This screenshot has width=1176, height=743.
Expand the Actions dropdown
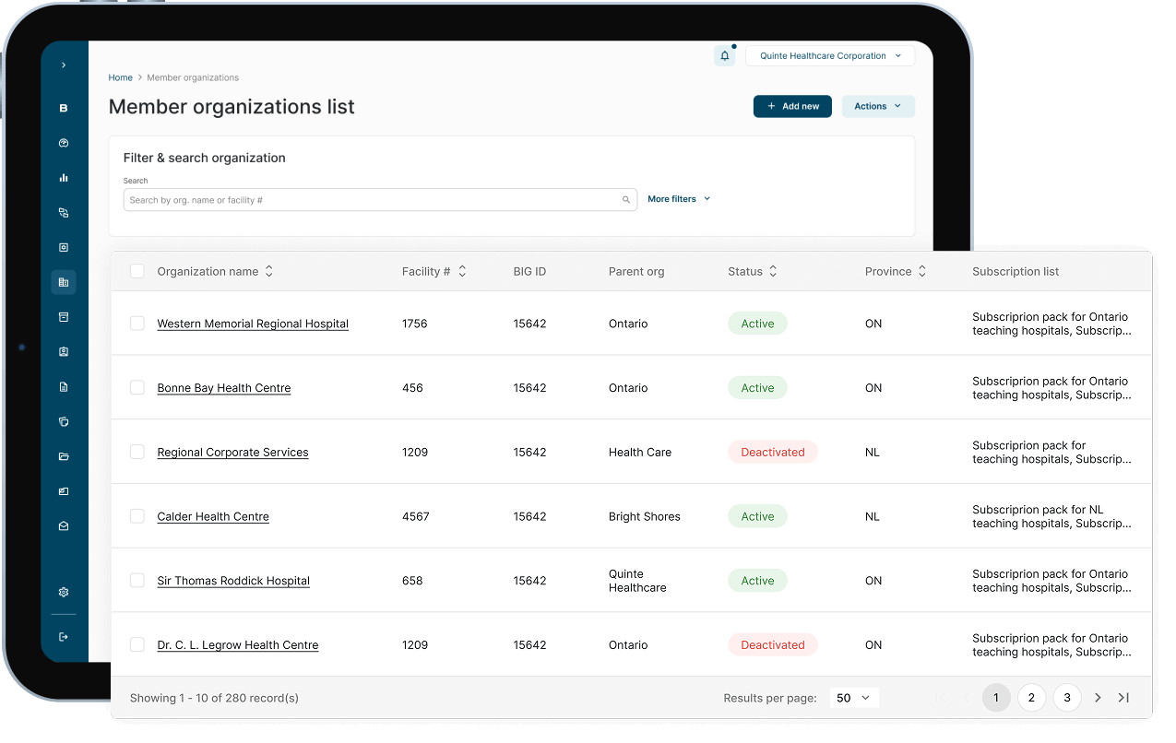pos(877,107)
